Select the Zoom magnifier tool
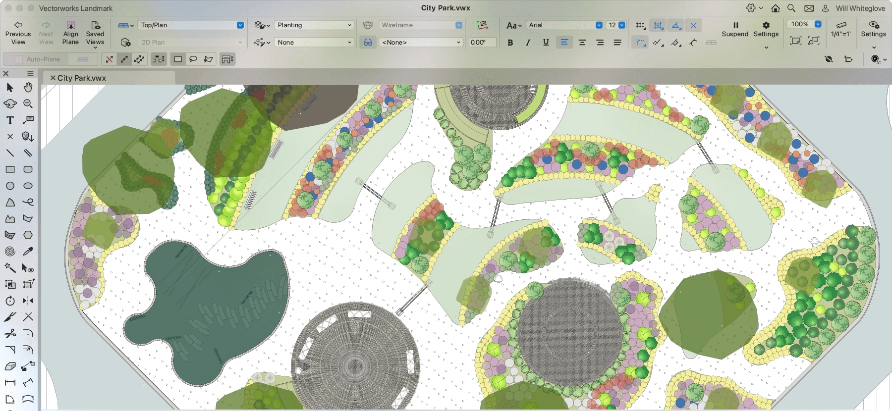The height and width of the screenshot is (411, 892). click(x=28, y=103)
